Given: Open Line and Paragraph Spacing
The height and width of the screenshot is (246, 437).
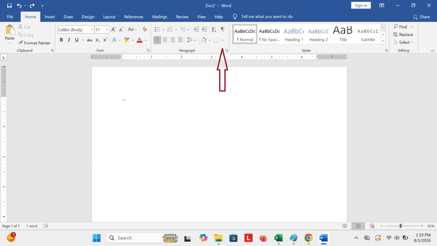Looking at the screenshot, I should pos(191,40).
